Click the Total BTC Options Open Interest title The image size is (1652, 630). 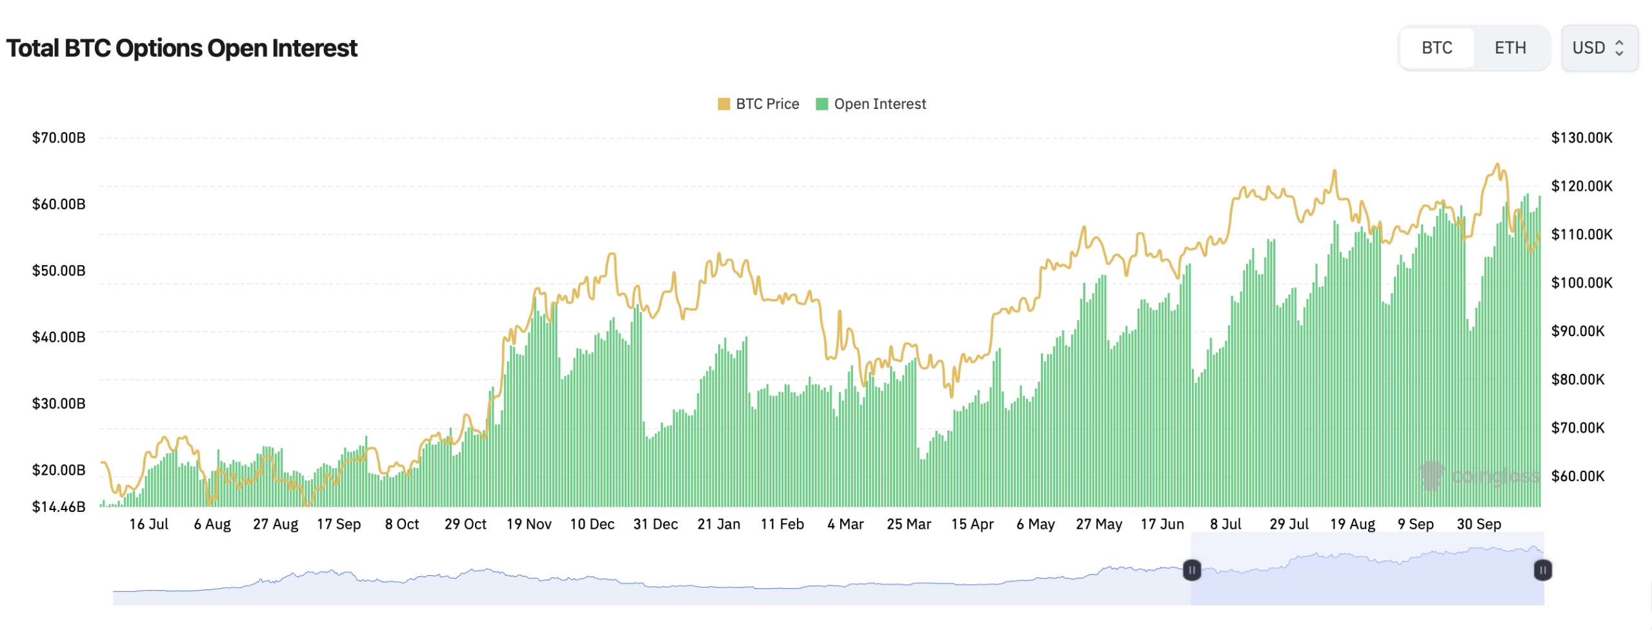(181, 48)
